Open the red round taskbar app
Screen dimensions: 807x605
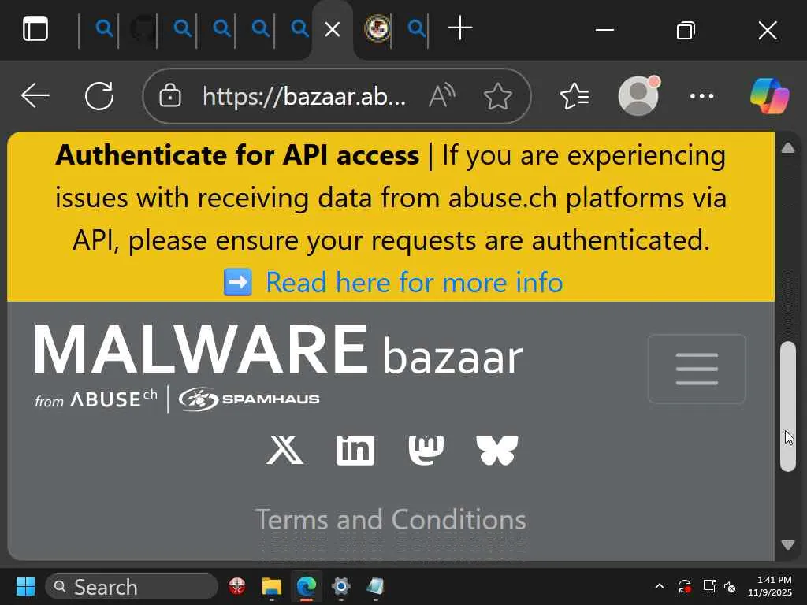pyautogui.click(x=236, y=586)
